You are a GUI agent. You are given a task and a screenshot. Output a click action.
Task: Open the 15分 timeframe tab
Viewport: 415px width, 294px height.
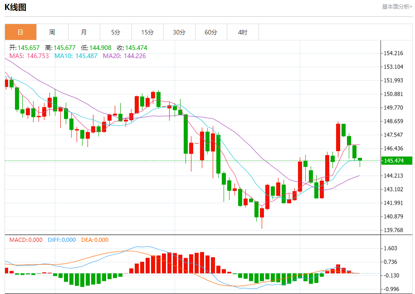[148, 32]
